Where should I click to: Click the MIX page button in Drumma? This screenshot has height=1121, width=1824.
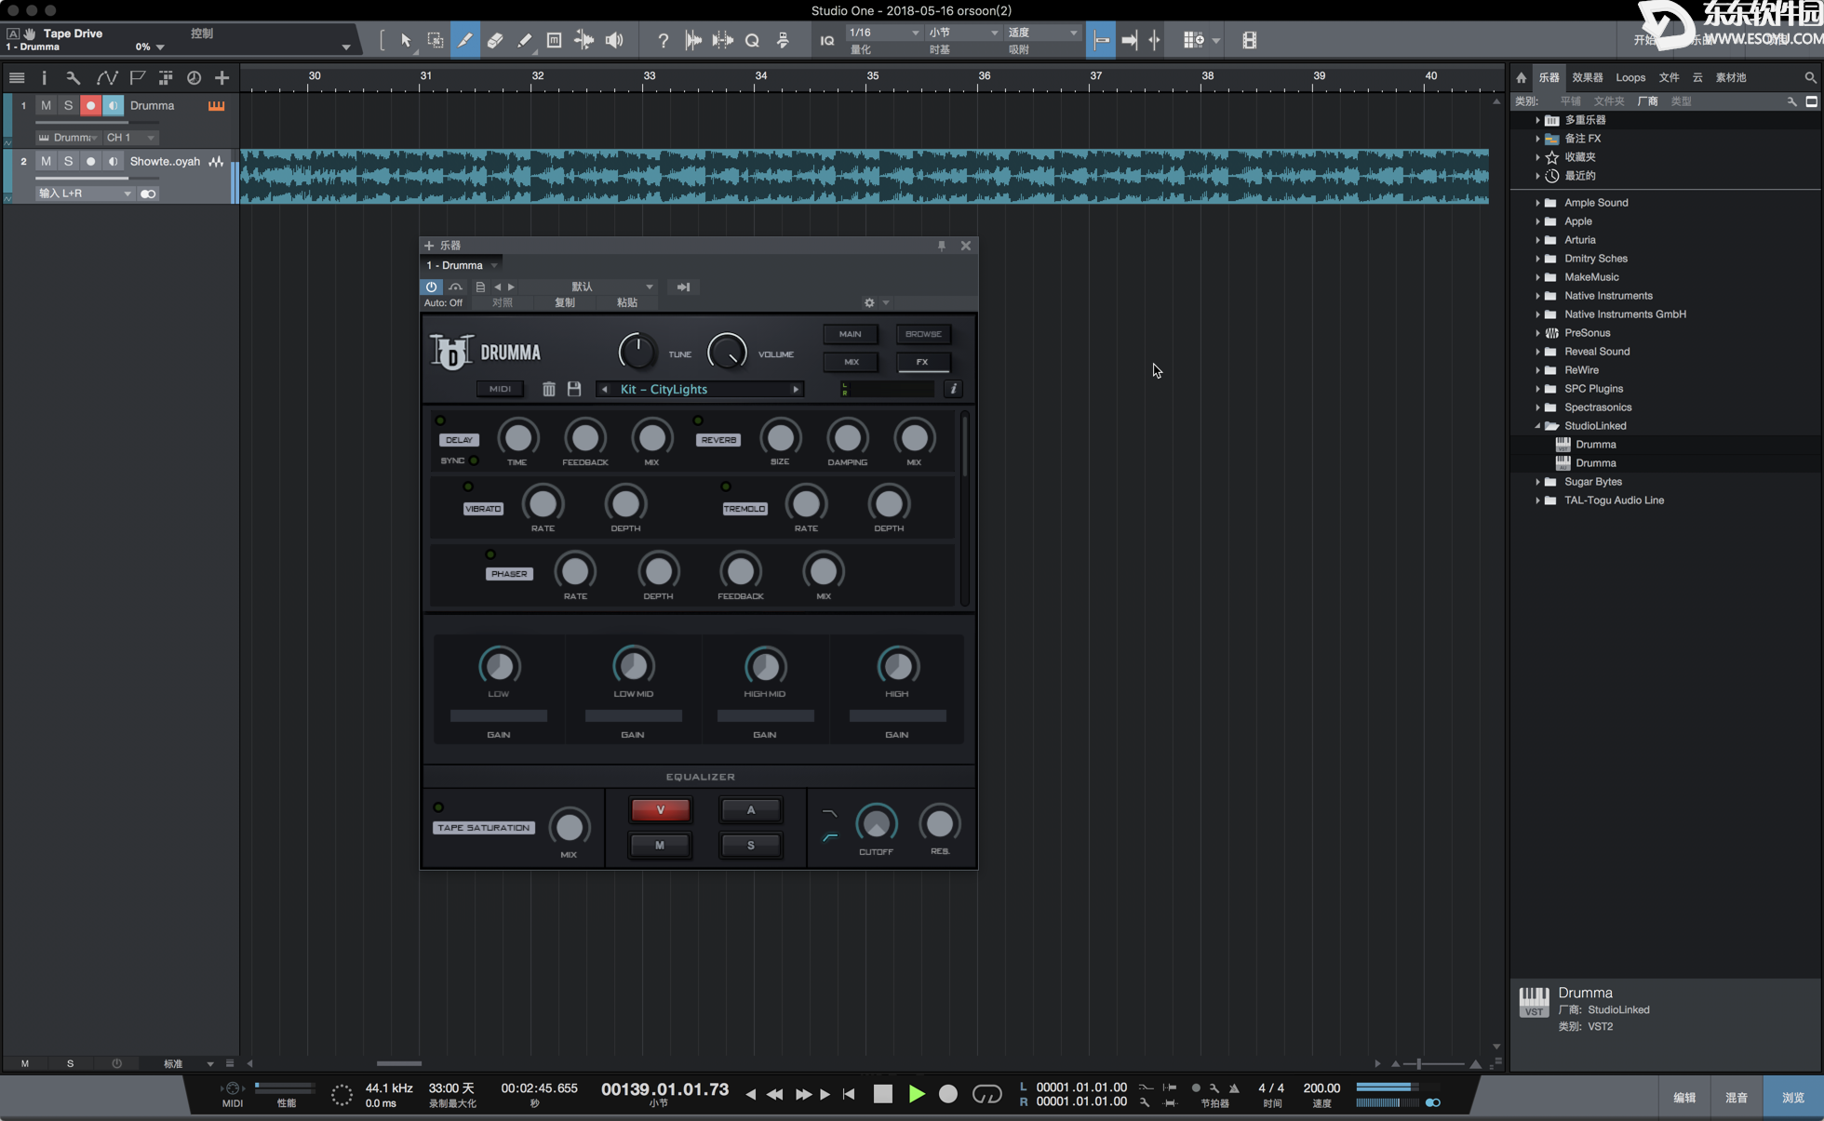(x=851, y=362)
